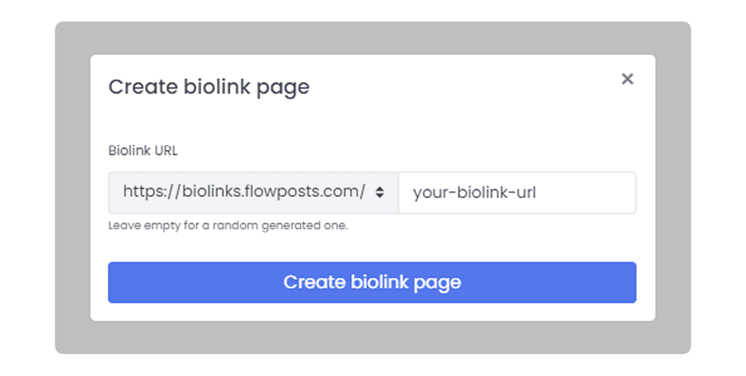Close the Create biolink page dialog
The height and width of the screenshot is (376, 746).
coord(627,79)
